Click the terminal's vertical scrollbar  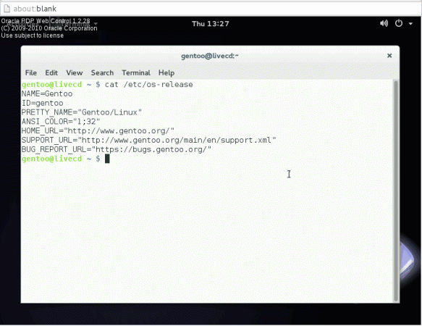click(396, 191)
